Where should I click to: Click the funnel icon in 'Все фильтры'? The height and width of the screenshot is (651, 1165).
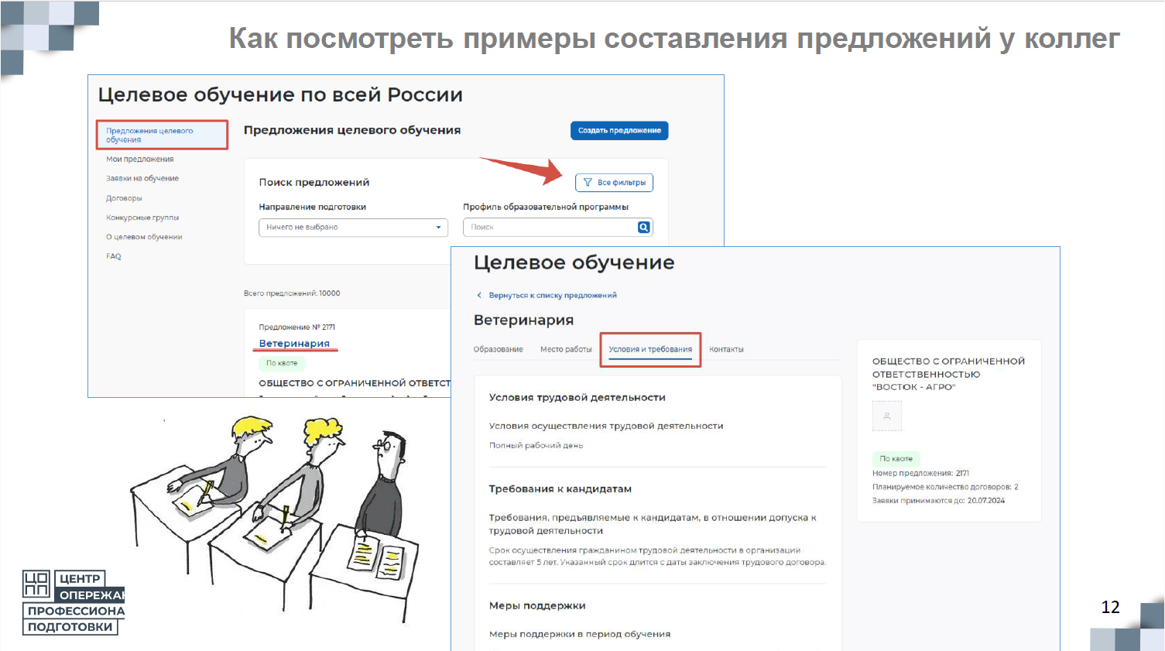pos(588,183)
